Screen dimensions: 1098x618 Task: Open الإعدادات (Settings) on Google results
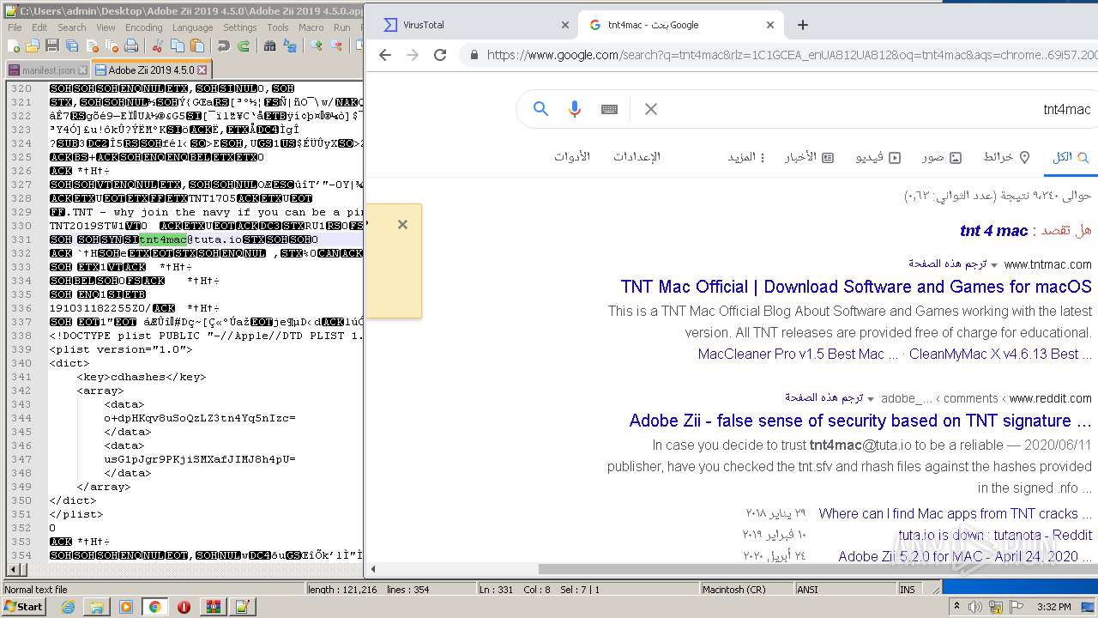click(636, 157)
